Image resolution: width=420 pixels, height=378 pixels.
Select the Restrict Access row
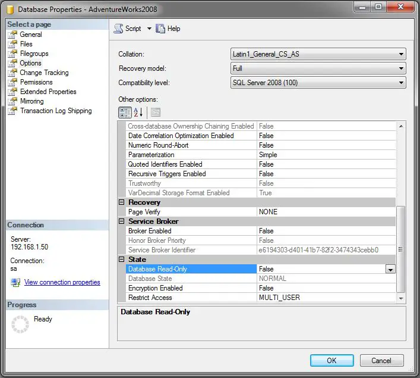click(261, 298)
